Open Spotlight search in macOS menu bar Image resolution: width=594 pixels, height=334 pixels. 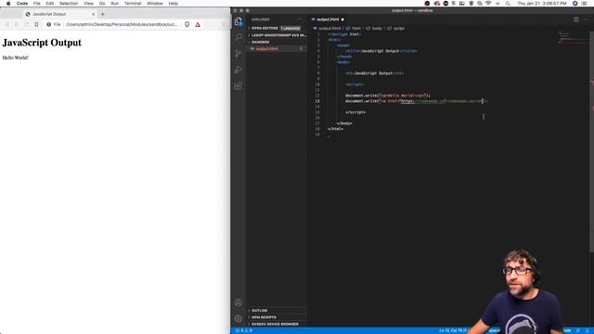[508, 4]
